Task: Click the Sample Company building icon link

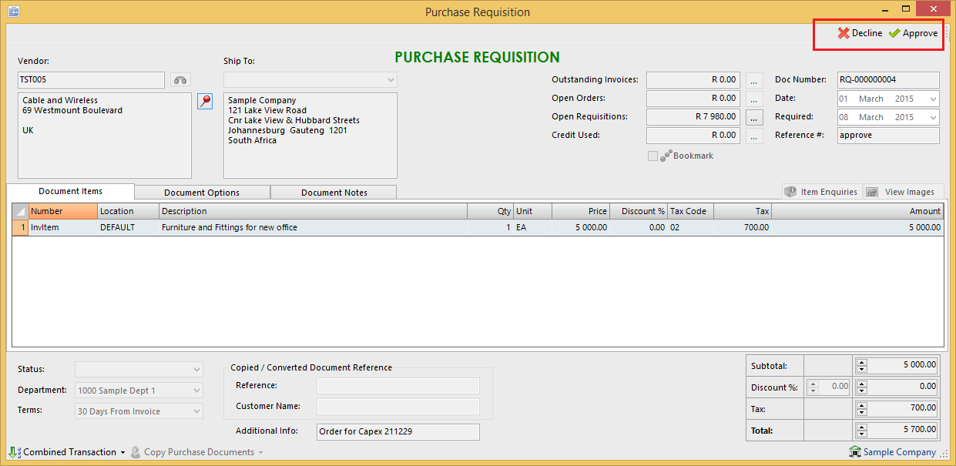Action: point(892,452)
